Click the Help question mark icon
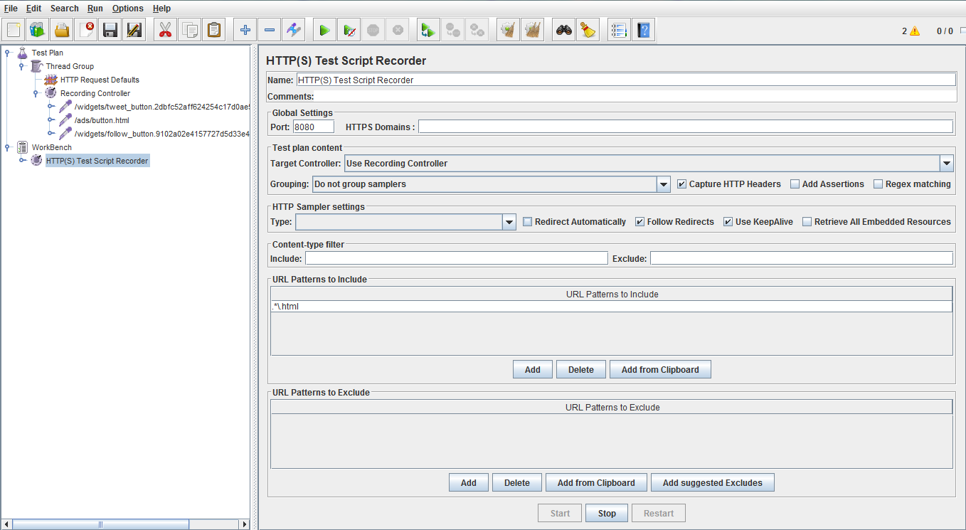966x530 pixels. coord(643,29)
